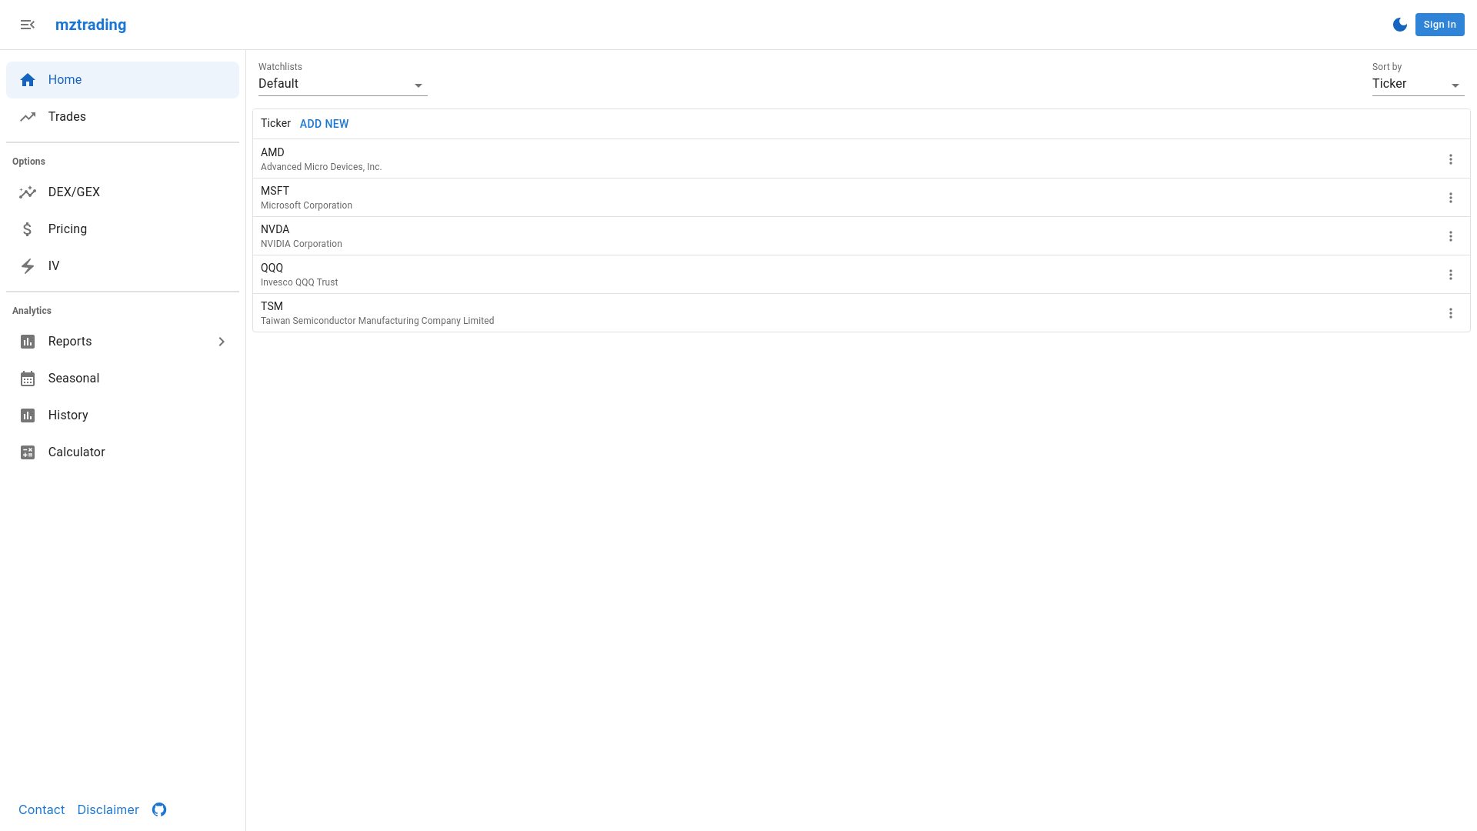Screen dimensions: 1477x831
Task: Navigate to Trades page
Action: coord(67,117)
